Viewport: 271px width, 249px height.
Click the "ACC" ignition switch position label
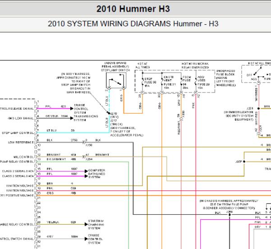point(254,79)
